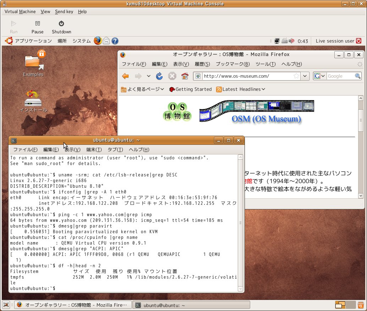Screen dimensions: 367x311
Task: Click the Firefox URL address field
Action: coord(248,76)
